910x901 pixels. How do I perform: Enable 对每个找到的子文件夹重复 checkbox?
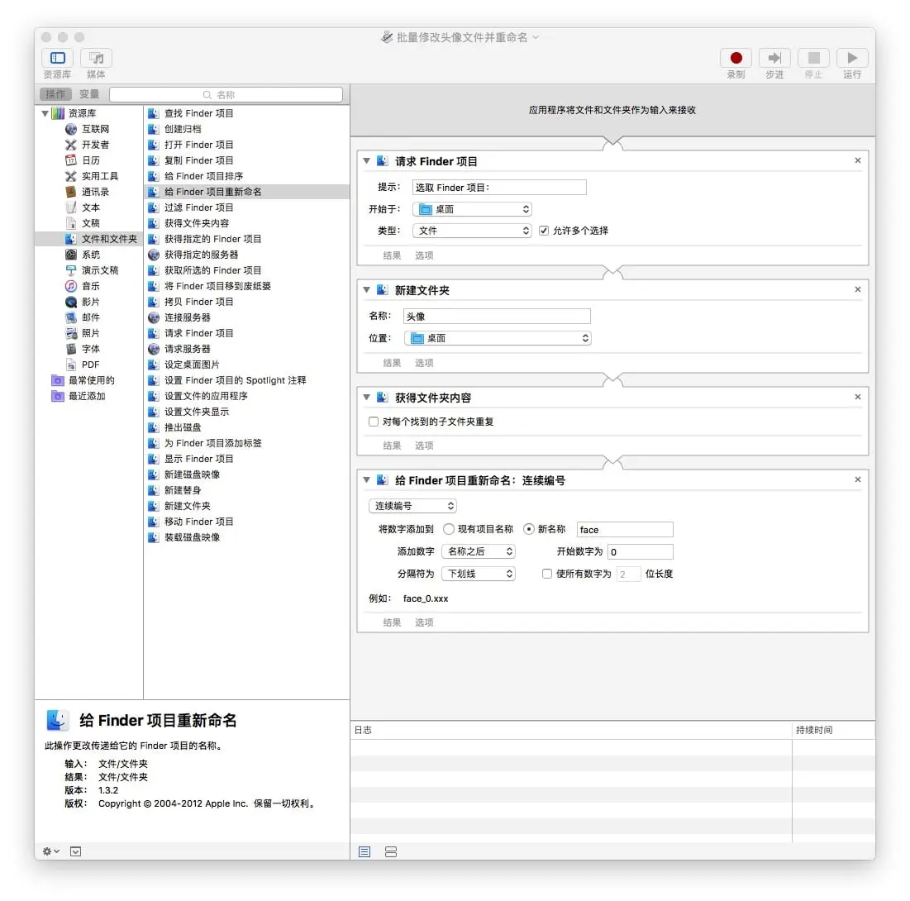pos(374,422)
